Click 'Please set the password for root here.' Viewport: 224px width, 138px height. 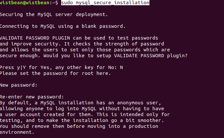tap(55, 73)
